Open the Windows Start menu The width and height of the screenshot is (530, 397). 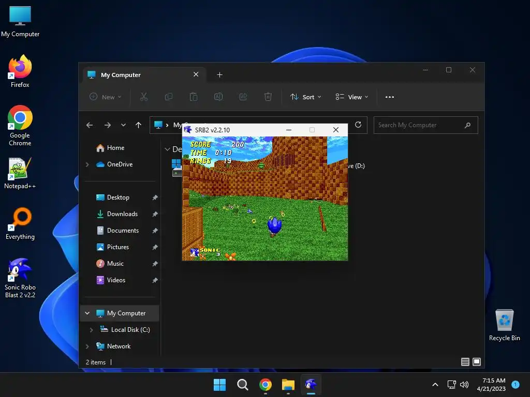tap(219, 385)
